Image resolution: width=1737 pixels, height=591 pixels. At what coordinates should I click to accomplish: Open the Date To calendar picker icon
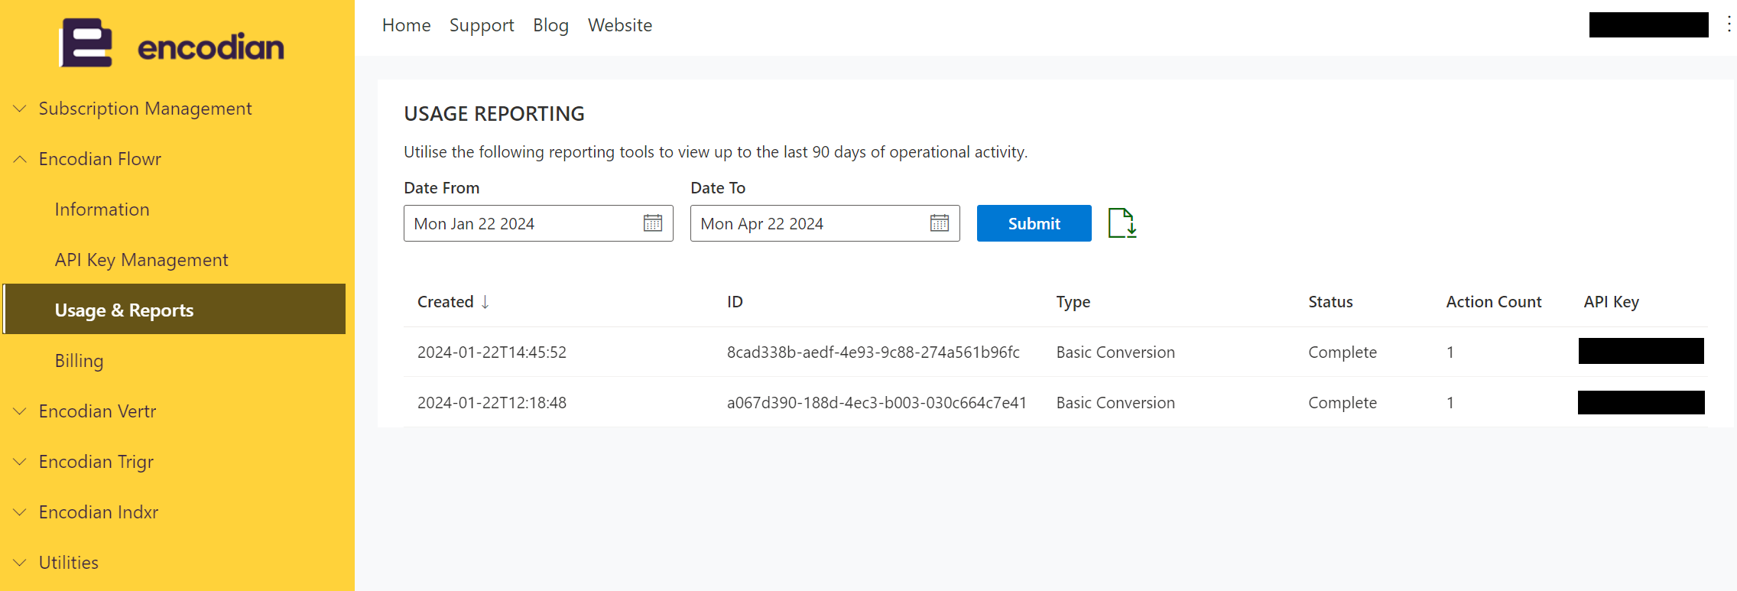click(x=939, y=223)
